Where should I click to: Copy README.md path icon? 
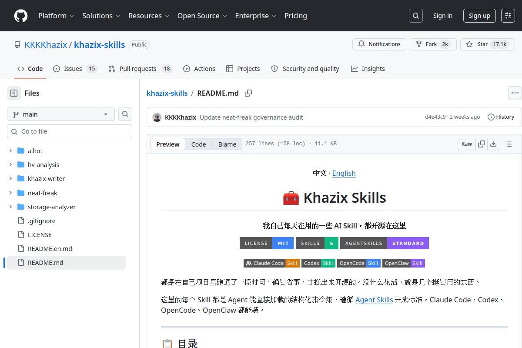click(x=248, y=93)
